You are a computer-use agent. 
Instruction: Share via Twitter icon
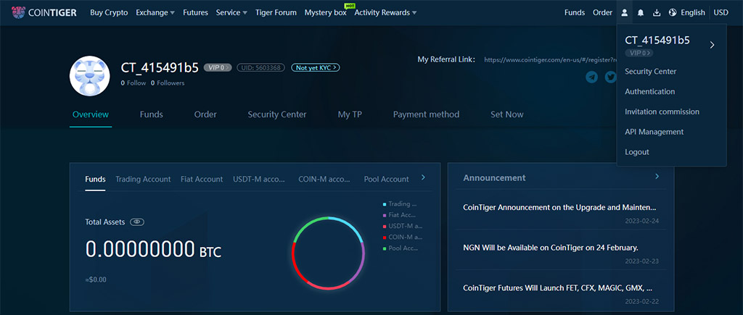coord(611,77)
